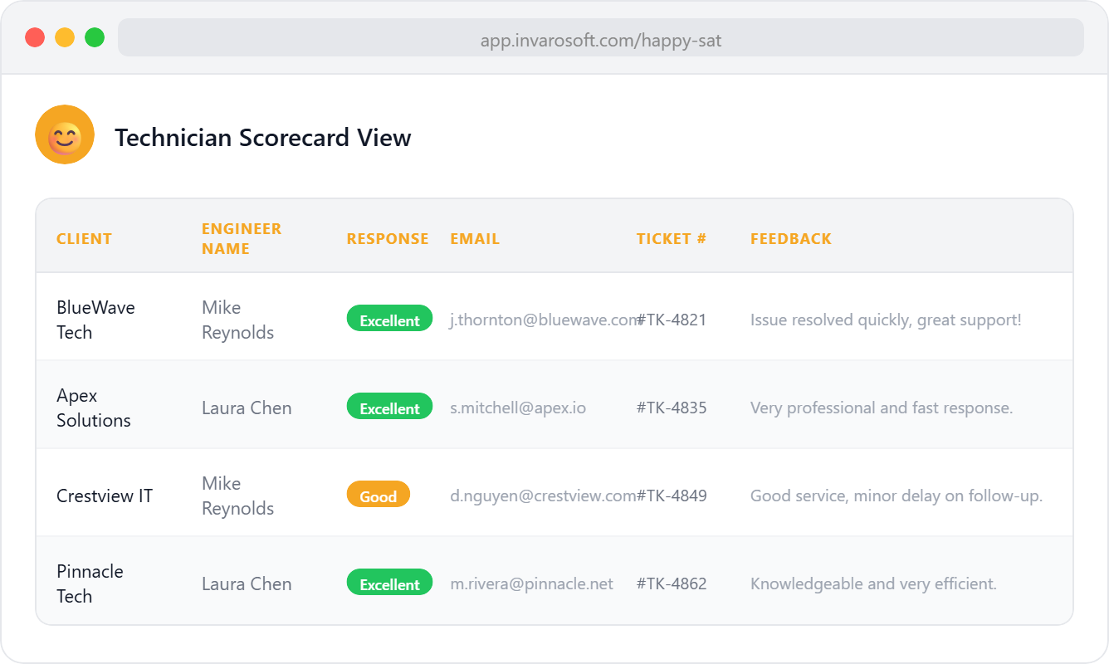Click the smiley face logo icon
1109x664 pixels.
(x=65, y=134)
